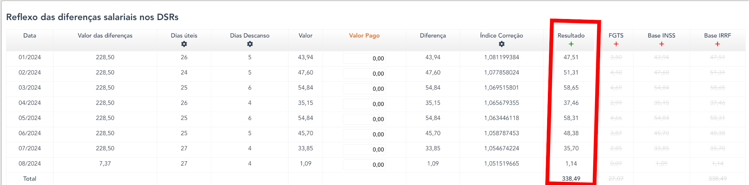Open the Dias úteis gear settings

tap(184, 44)
